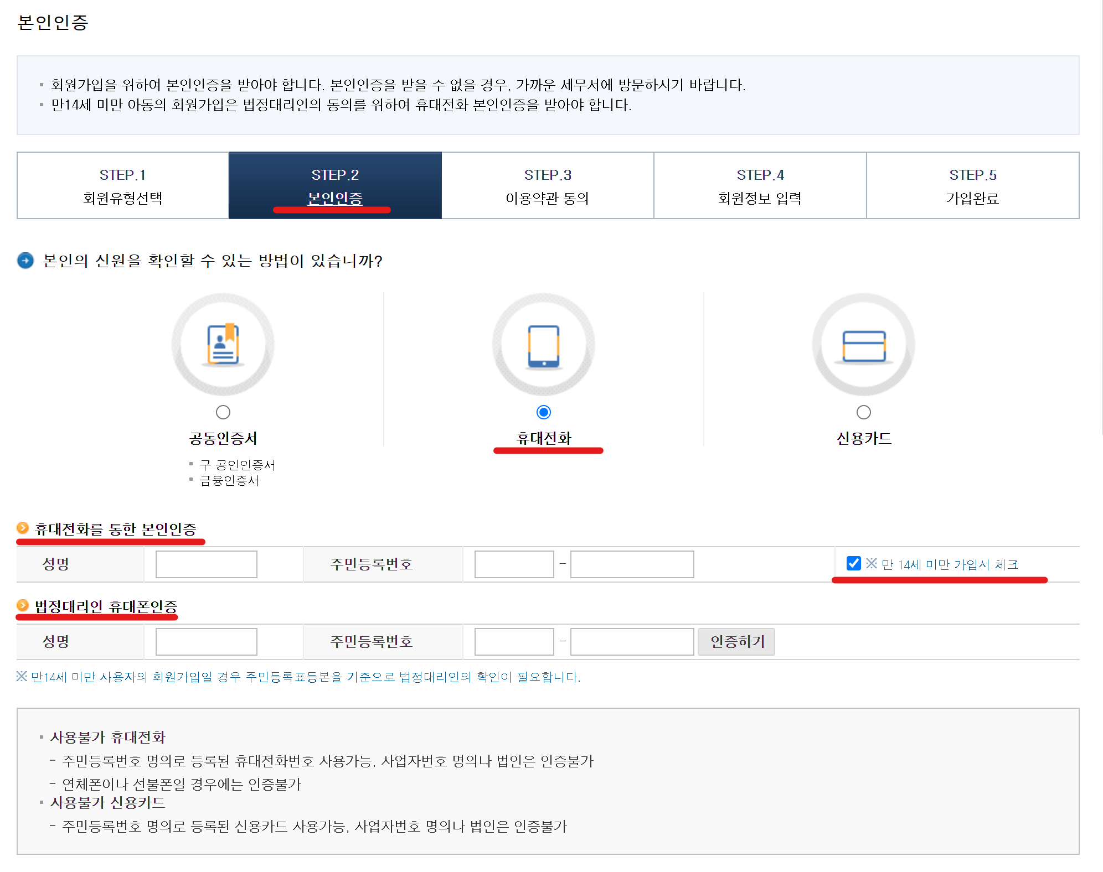Select the 공동인증서 ID card icon
Image resolution: width=1103 pixels, height=872 pixels.
pyautogui.click(x=223, y=344)
